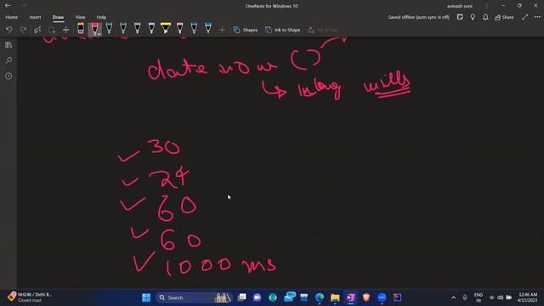
Task: Click the lightbulb Tell Me icon
Action: click(x=473, y=17)
